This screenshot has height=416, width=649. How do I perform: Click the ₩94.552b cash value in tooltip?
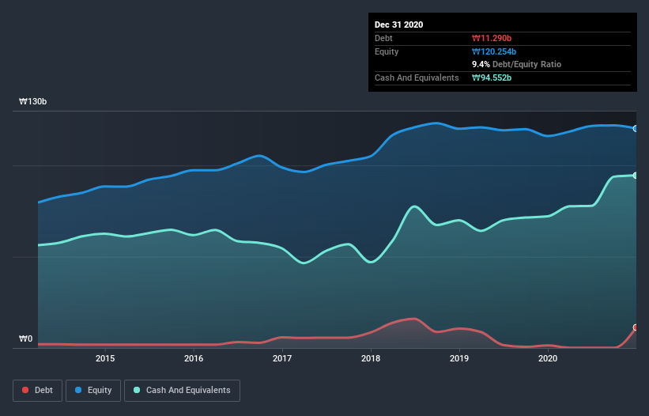pyautogui.click(x=492, y=78)
